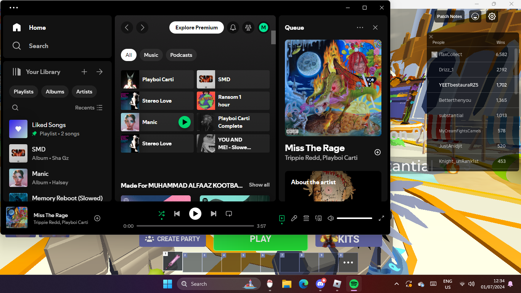Toggle repeat mode
This screenshot has width=521, height=293.
click(229, 214)
